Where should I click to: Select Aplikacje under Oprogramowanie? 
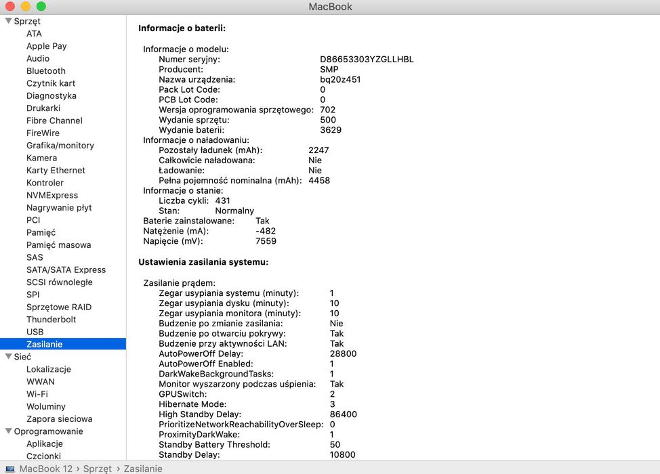pyautogui.click(x=45, y=444)
